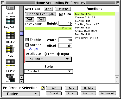Screen dimensions: 121x99
Task: Click the Update button
Action: [88, 88]
